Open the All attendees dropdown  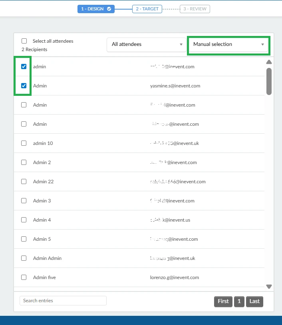click(147, 44)
